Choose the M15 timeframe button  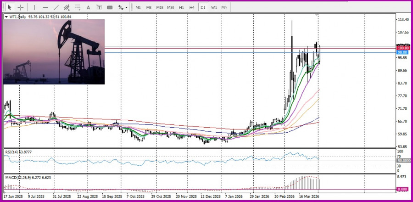pyautogui.click(x=159, y=7)
